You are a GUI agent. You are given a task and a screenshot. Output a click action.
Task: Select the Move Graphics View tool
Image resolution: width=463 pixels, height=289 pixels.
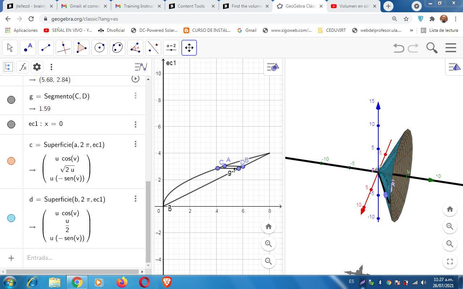point(189,48)
